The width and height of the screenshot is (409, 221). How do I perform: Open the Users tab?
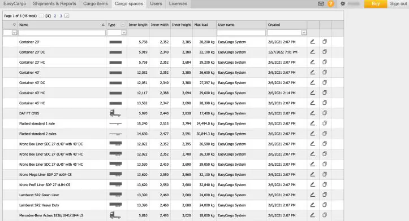(x=156, y=3)
